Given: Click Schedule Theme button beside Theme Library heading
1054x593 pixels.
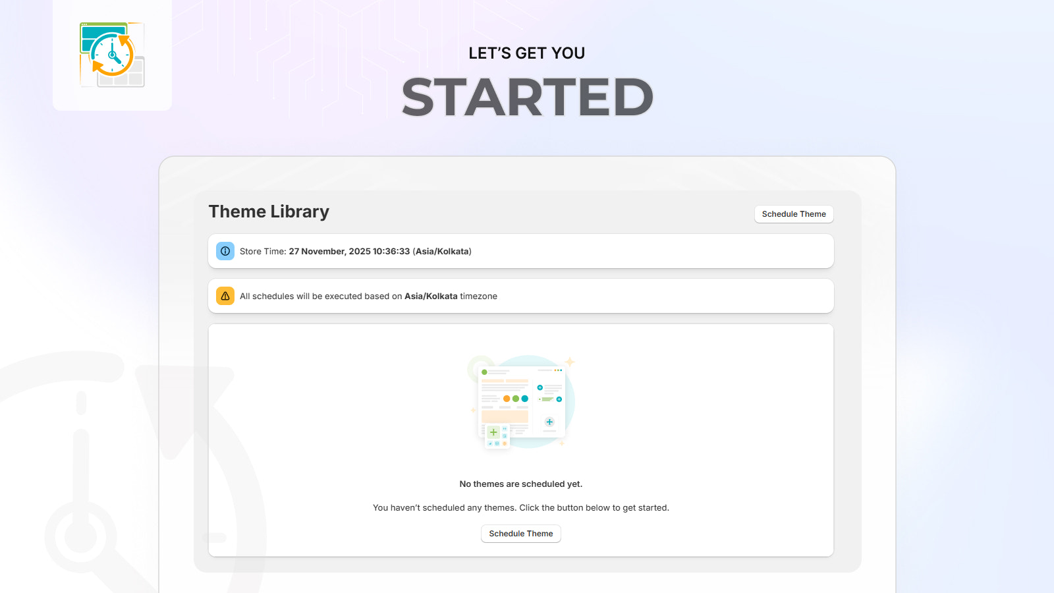Looking at the screenshot, I should pos(794,214).
